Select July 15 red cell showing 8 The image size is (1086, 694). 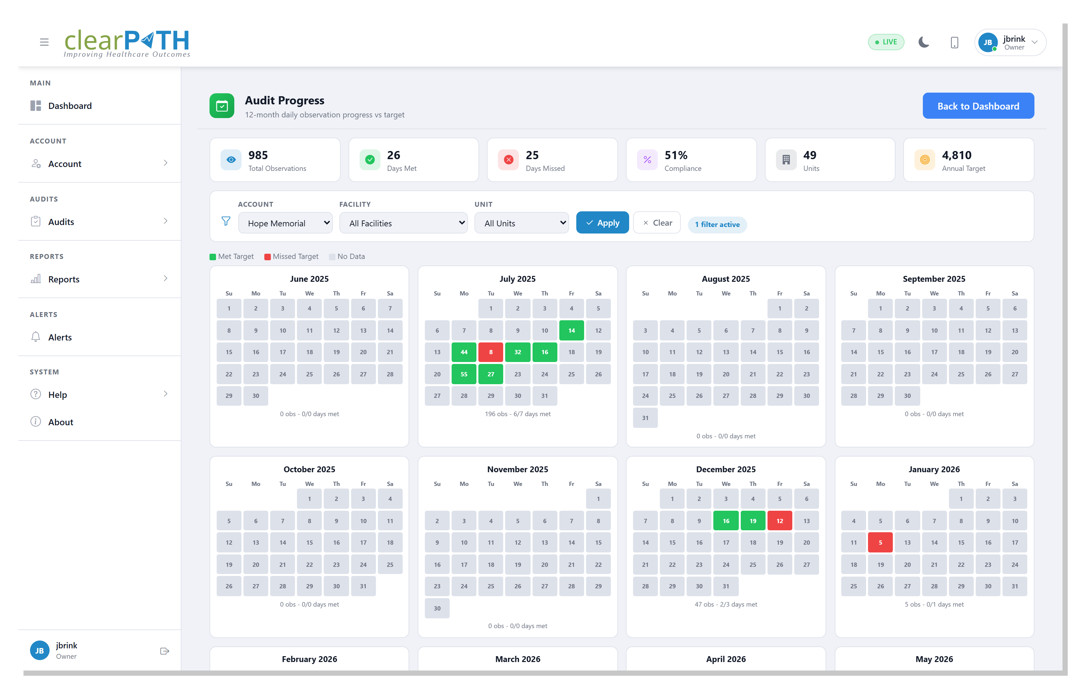[x=491, y=352]
